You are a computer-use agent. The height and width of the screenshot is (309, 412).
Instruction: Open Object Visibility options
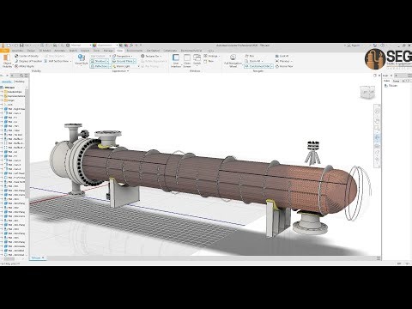7,61
